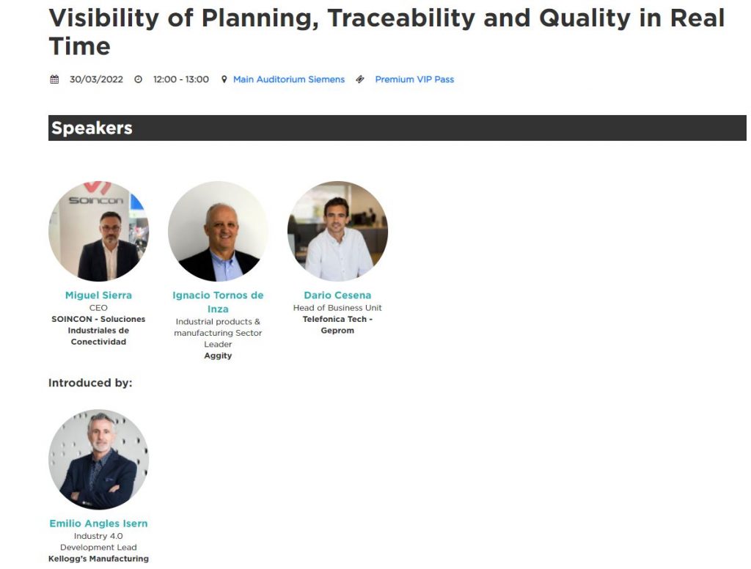Click the clock icon before 12:00 - 13:00
751x569 pixels.
point(138,79)
